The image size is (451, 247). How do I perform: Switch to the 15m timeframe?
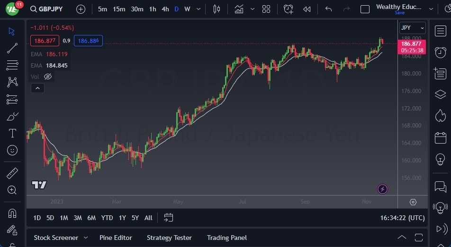pos(119,9)
